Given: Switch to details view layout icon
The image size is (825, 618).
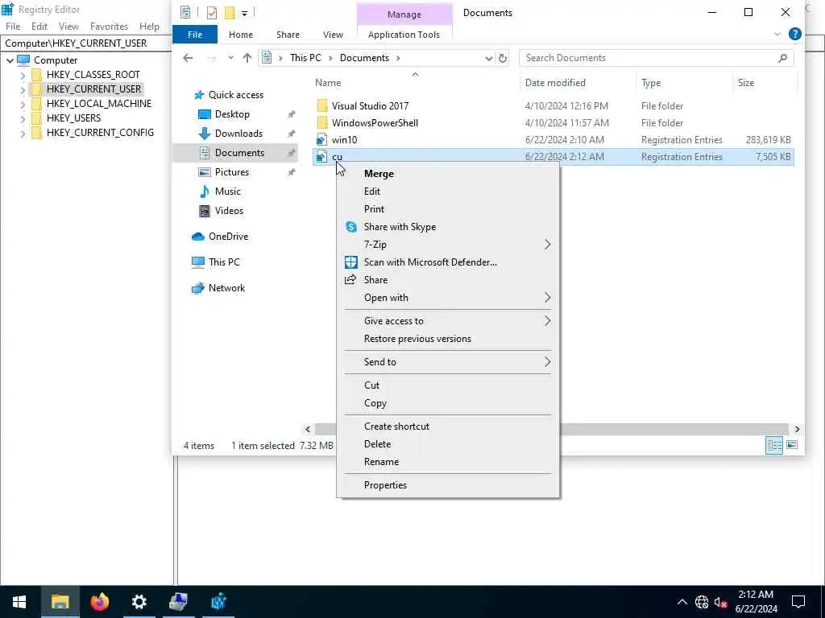Looking at the screenshot, I should [774, 446].
